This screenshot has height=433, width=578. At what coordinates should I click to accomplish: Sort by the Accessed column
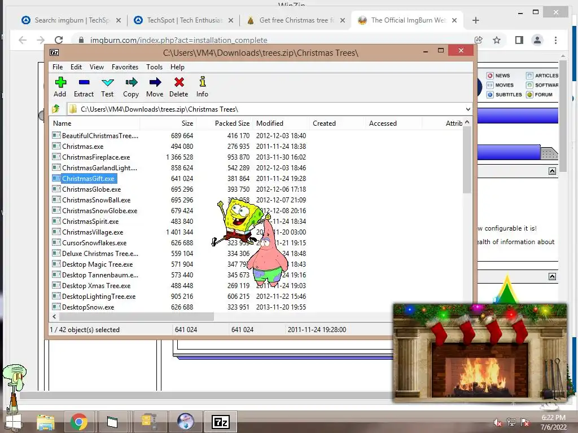pos(393,123)
